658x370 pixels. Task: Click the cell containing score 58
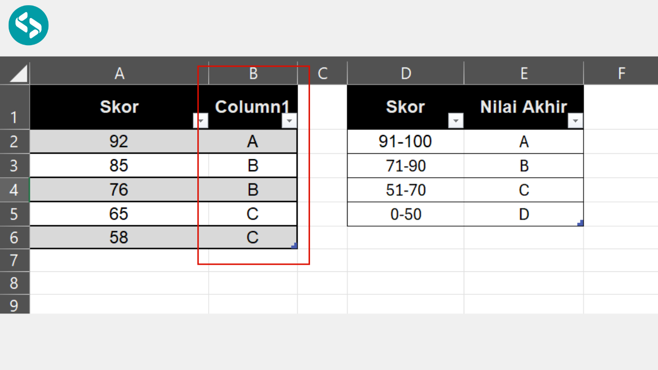click(x=119, y=237)
